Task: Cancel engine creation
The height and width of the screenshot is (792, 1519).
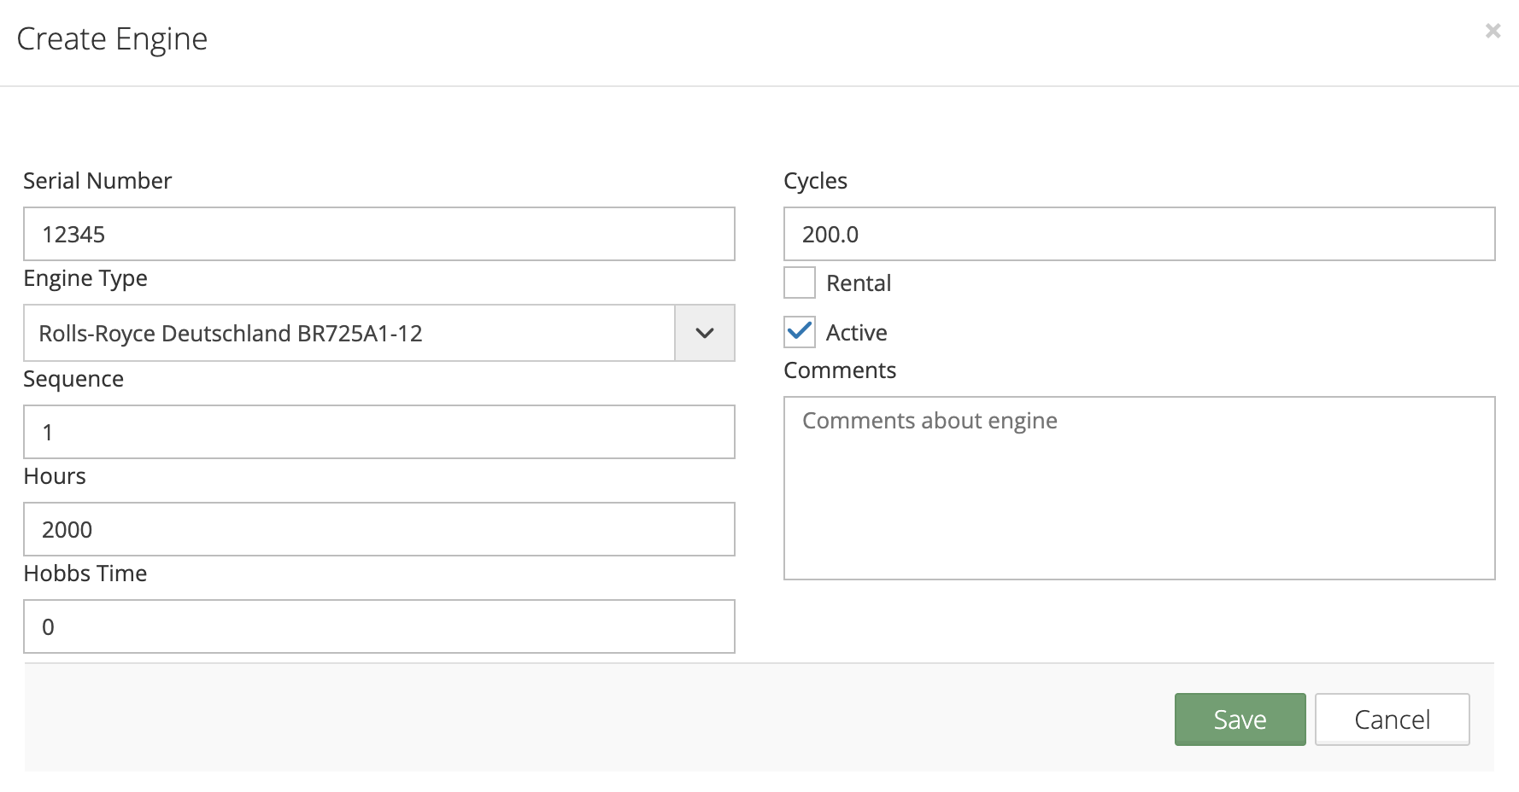Action: [x=1391, y=719]
